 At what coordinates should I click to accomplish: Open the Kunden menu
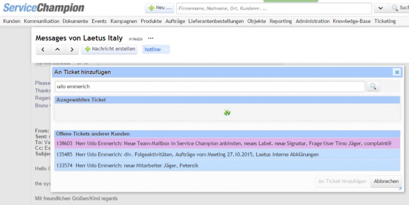tap(11, 21)
